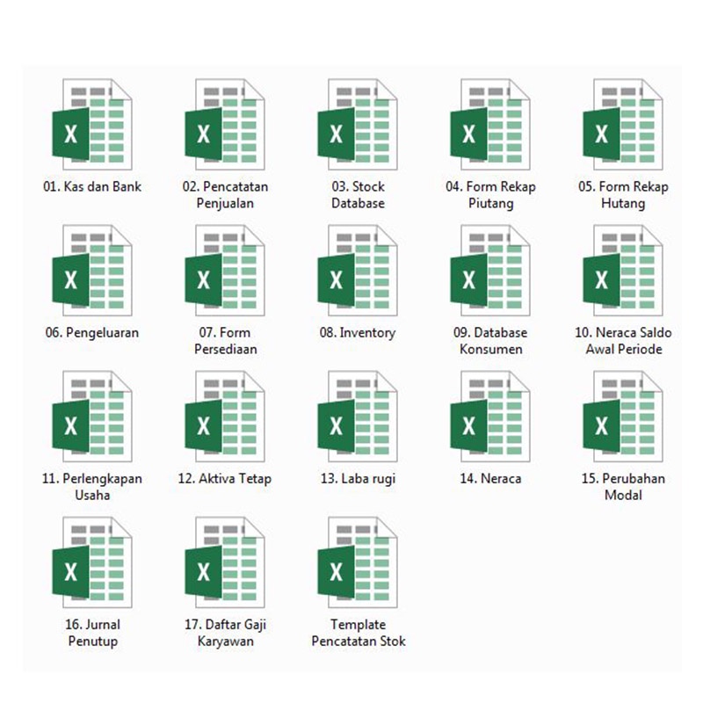
Task: Click the Template Pencatatan Stok file icon
Action: click(358, 564)
